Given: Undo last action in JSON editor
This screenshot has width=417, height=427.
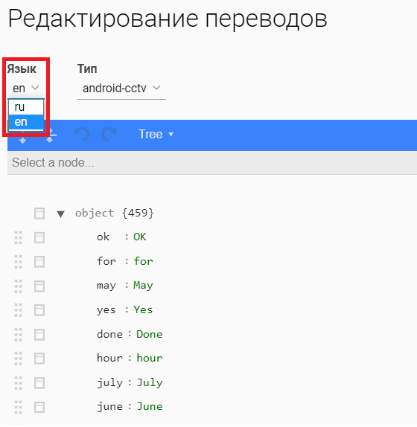Looking at the screenshot, I should [x=82, y=134].
